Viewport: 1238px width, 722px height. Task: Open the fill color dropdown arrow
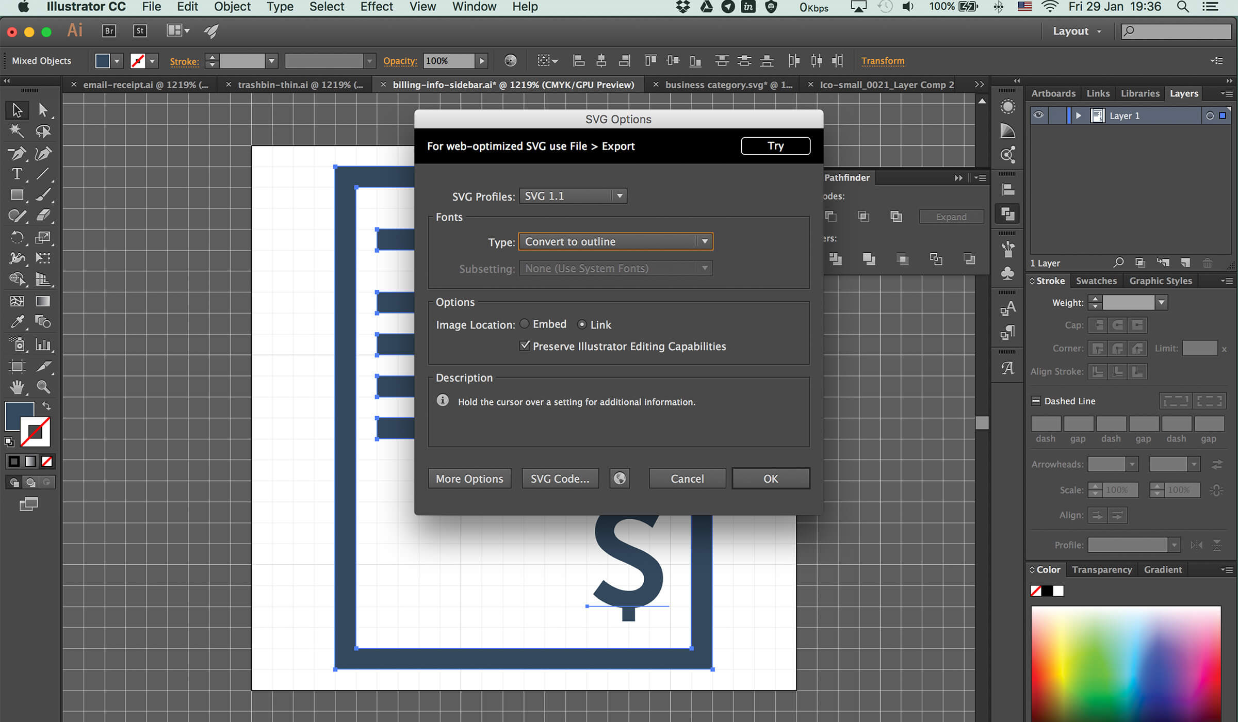point(117,61)
